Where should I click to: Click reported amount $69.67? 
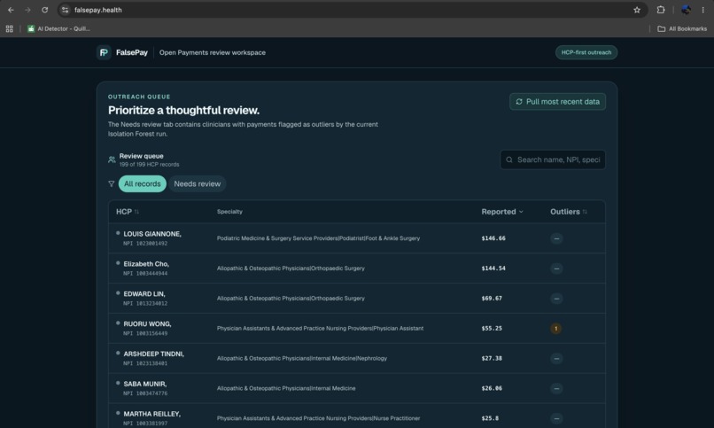[492, 299]
